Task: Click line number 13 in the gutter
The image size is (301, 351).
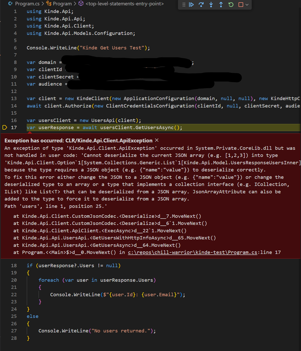Action: [14, 99]
